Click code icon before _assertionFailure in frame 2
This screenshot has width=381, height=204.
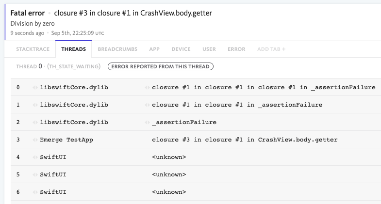click(x=147, y=122)
